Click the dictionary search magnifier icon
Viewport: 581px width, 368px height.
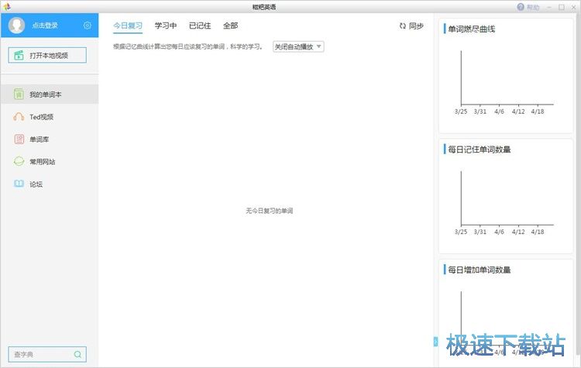77,354
